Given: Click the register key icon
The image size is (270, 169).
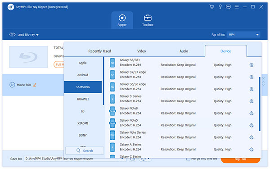Looking at the screenshot, I should click(220, 7).
